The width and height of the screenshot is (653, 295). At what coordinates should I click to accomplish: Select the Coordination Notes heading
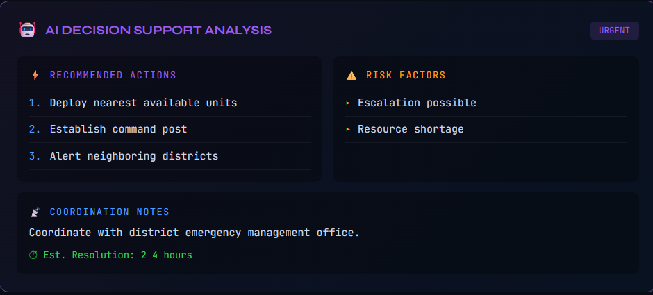109,212
